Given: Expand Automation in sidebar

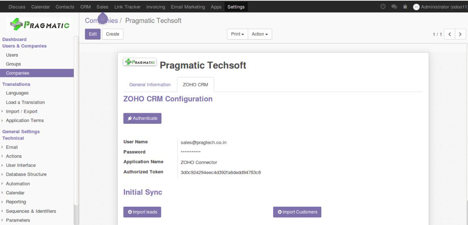Looking at the screenshot, I should pos(18,184).
